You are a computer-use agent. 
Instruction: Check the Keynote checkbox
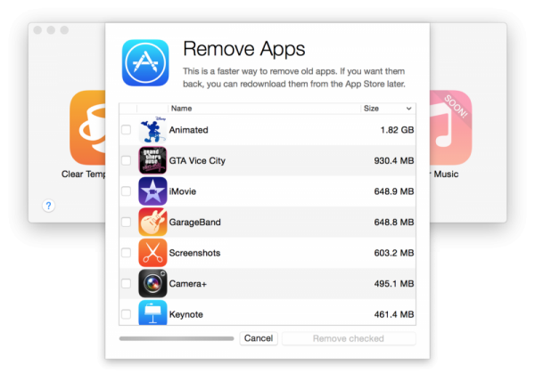(127, 314)
